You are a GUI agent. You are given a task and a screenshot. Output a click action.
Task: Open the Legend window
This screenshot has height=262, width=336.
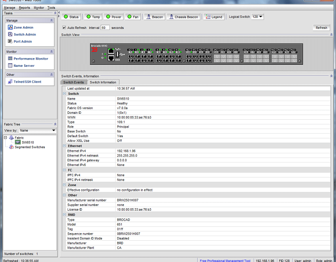(x=214, y=17)
